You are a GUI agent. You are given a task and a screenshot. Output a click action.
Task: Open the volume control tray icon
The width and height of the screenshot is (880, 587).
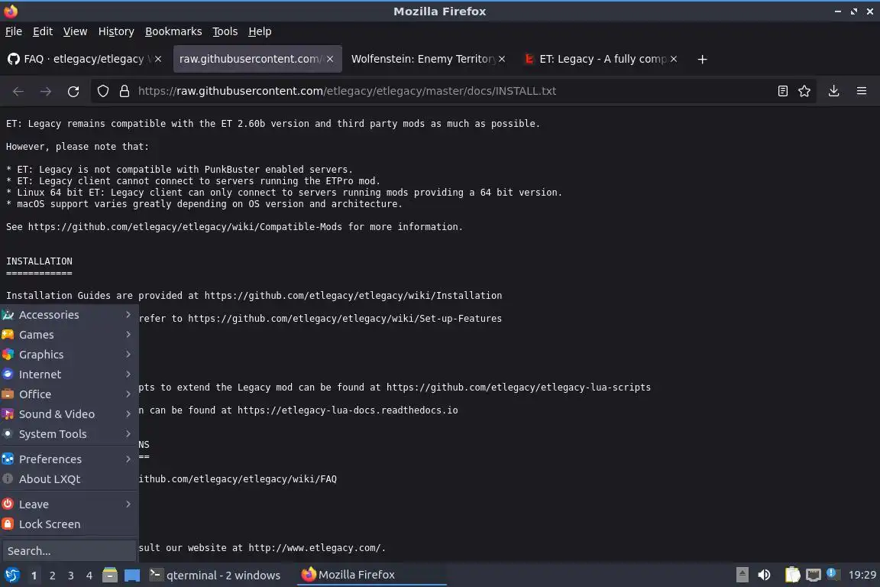click(764, 575)
